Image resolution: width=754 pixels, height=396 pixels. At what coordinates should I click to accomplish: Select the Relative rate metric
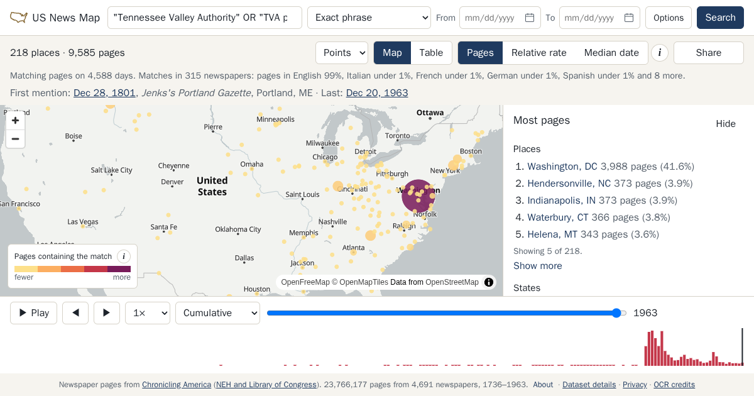coord(539,53)
